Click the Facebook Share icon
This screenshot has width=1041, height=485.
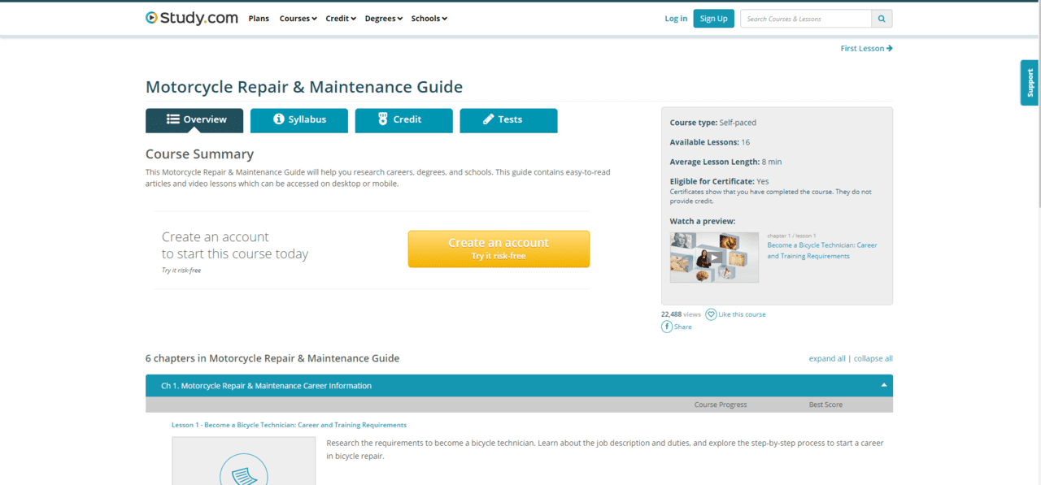coord(667,327)
